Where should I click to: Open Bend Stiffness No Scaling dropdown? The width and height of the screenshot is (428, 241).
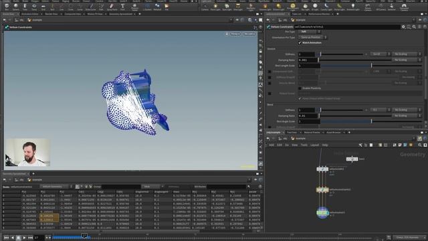click(x=407, y=110)
